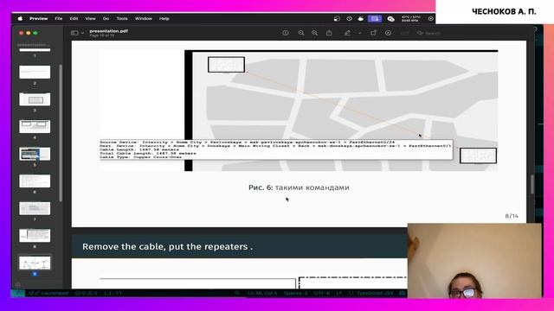Viewport: 554px width, 311px height.
Task: Click the zoom in magnifier icon
Action: [314, 33]
